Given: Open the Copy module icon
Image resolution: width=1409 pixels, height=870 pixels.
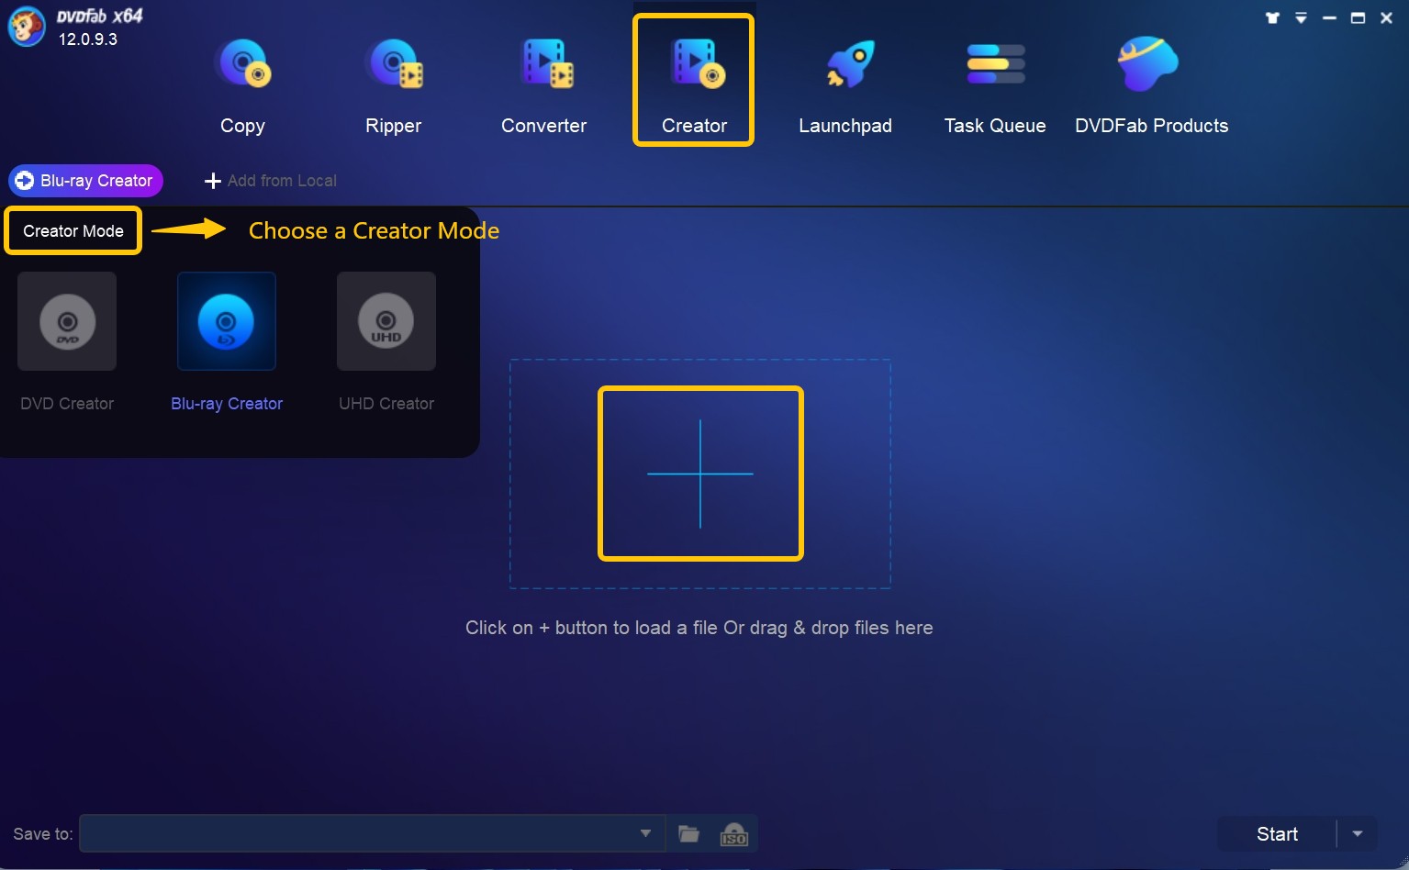Looking at the screenshot, I should pyautogui.click(x=242, y=65).
